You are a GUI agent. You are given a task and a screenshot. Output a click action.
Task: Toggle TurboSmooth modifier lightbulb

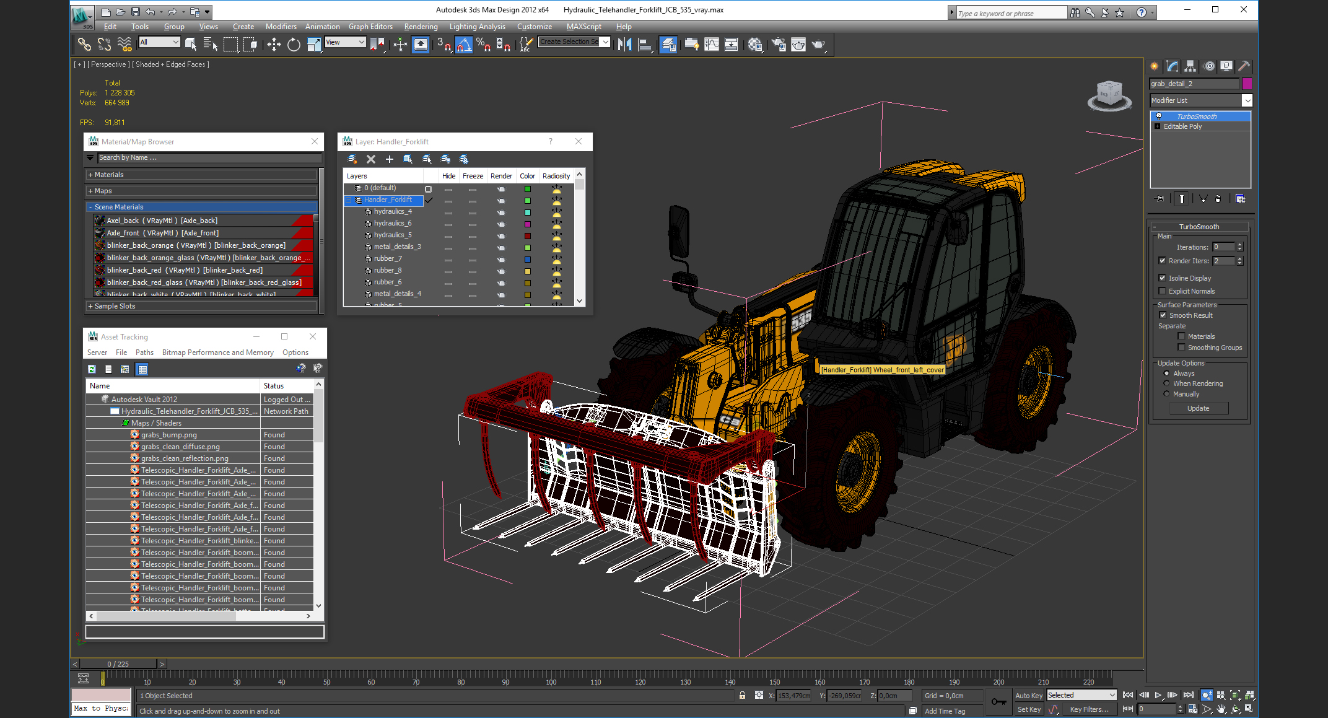[x=1159, y=116]
